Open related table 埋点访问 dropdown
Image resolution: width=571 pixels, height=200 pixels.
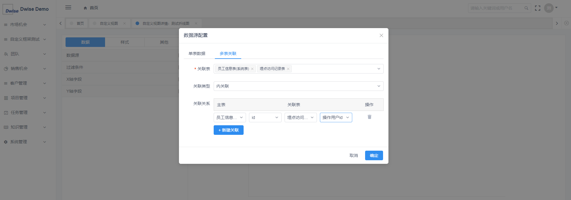tap(300, 117)
